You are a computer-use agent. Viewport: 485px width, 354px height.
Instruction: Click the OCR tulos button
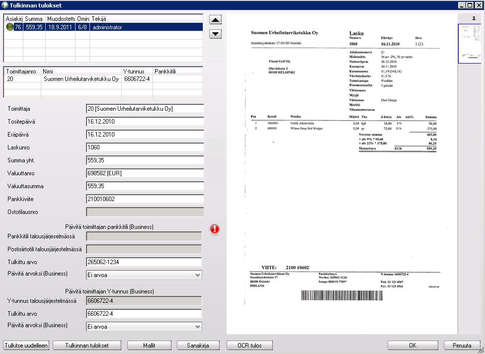pos(249,346)
